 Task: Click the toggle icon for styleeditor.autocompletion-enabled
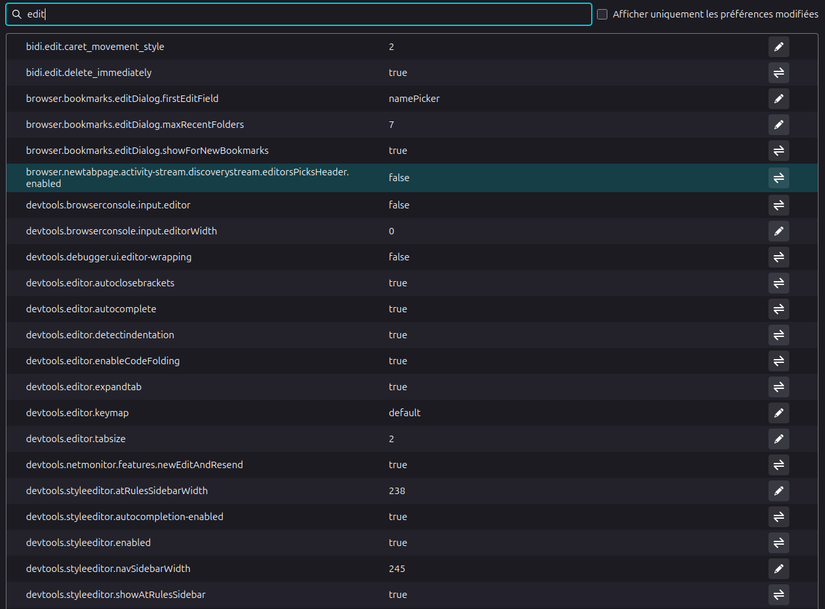[x=778, y=517]
